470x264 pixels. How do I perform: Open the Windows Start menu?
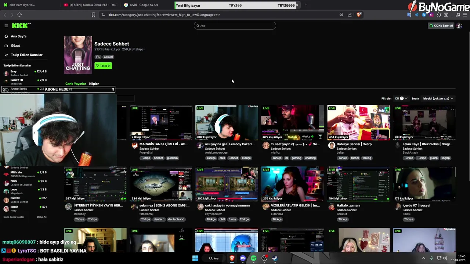click(x=195, y=258)
